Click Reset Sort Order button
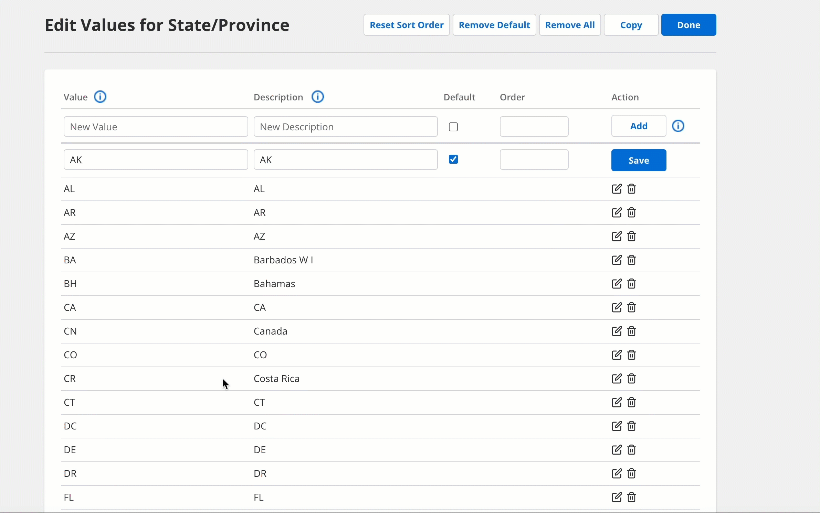Image resolution: width=820 pixels, height=513 pixels. point(407,25)
